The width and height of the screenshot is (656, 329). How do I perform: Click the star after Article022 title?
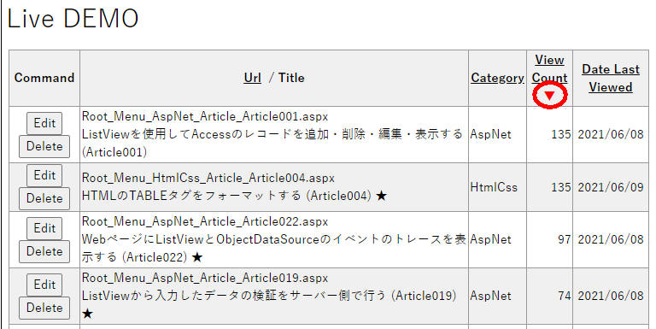(x=197, y=257)
